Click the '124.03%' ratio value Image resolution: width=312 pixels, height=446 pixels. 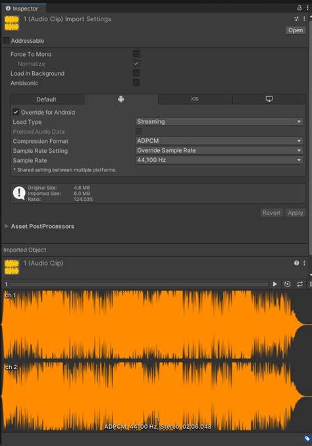point(83,199)
